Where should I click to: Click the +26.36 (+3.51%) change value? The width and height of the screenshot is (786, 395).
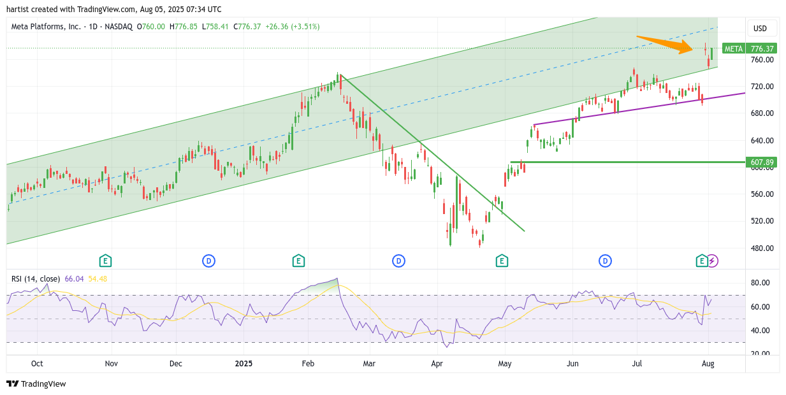click(x=293, y=27)
